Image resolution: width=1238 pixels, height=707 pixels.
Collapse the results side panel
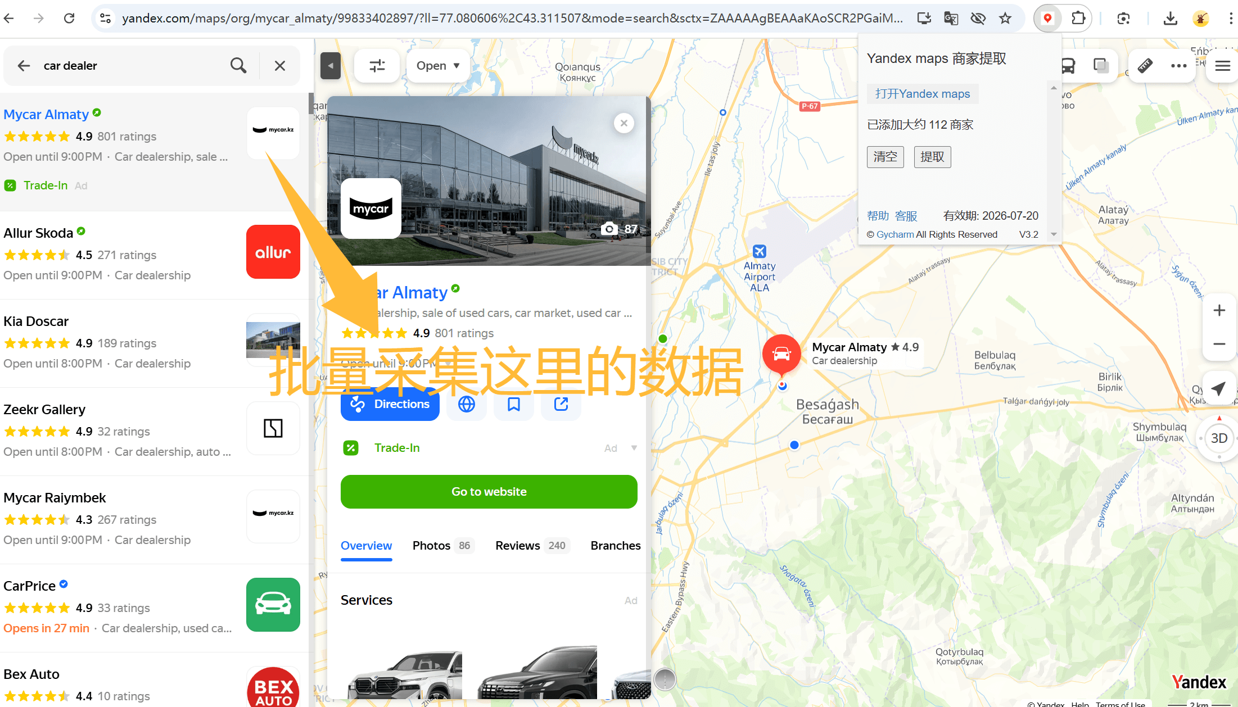click(331, 66)
